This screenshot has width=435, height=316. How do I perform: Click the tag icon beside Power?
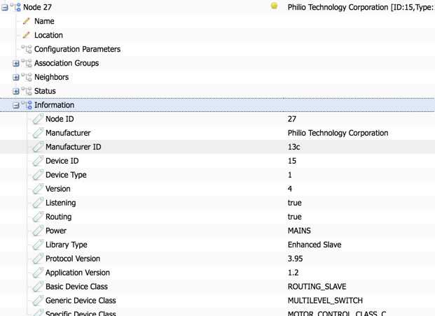[38, 231]
